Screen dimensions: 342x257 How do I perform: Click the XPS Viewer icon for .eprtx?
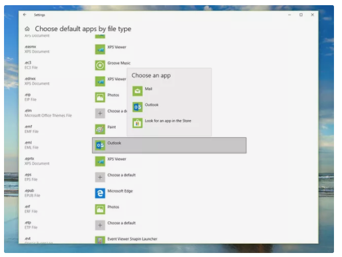pos(100,161)
